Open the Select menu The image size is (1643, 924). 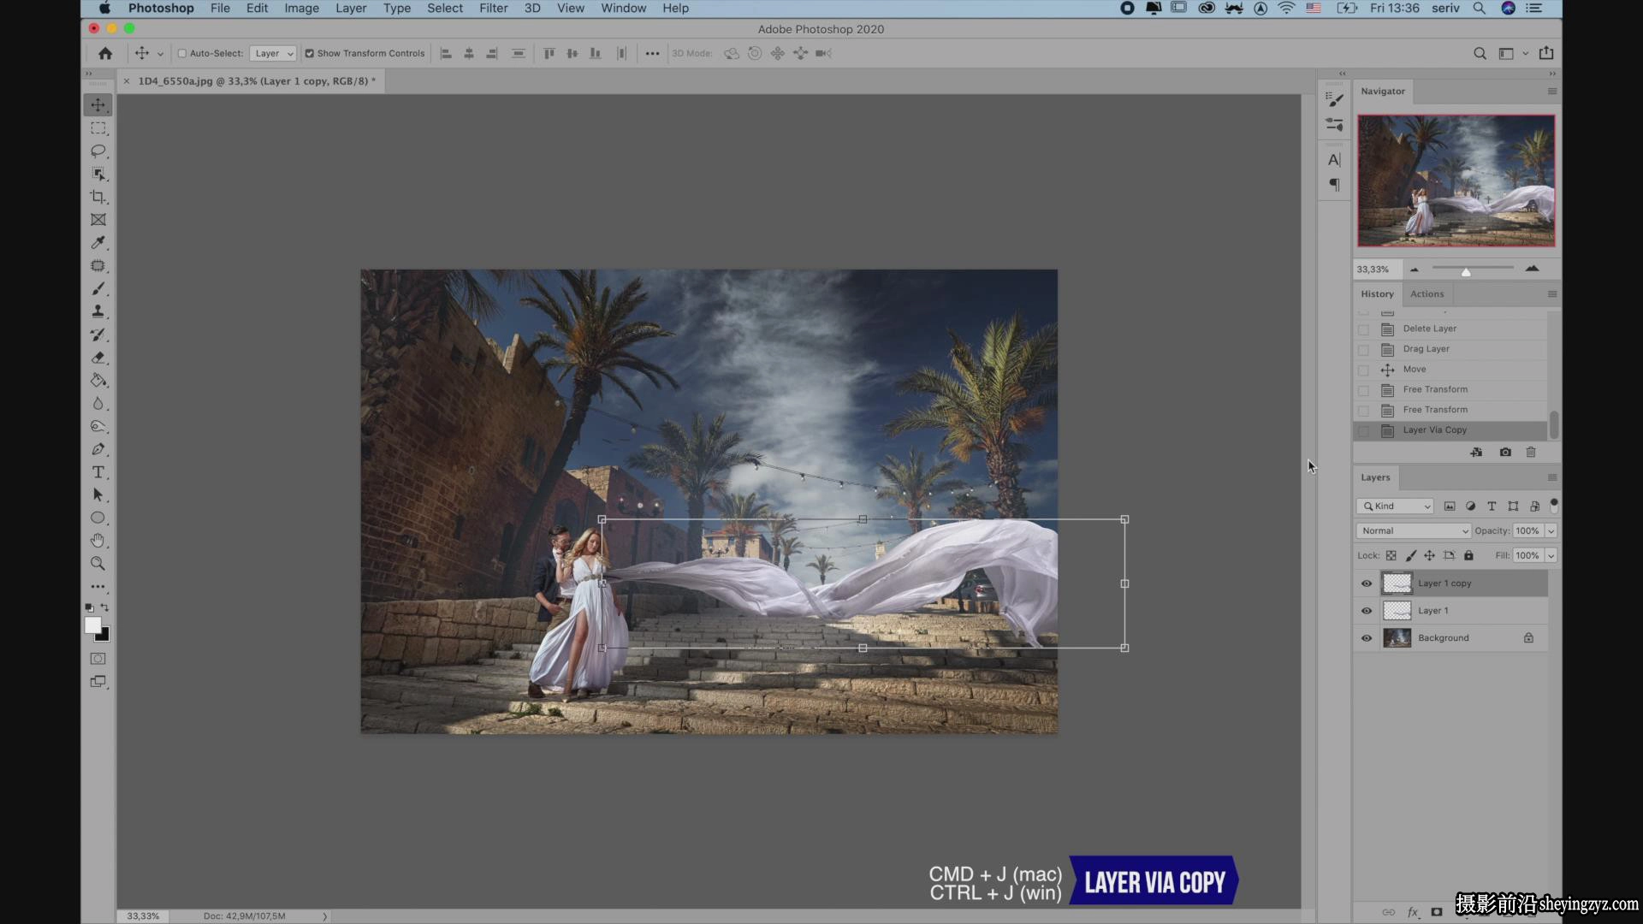point(445,9)
